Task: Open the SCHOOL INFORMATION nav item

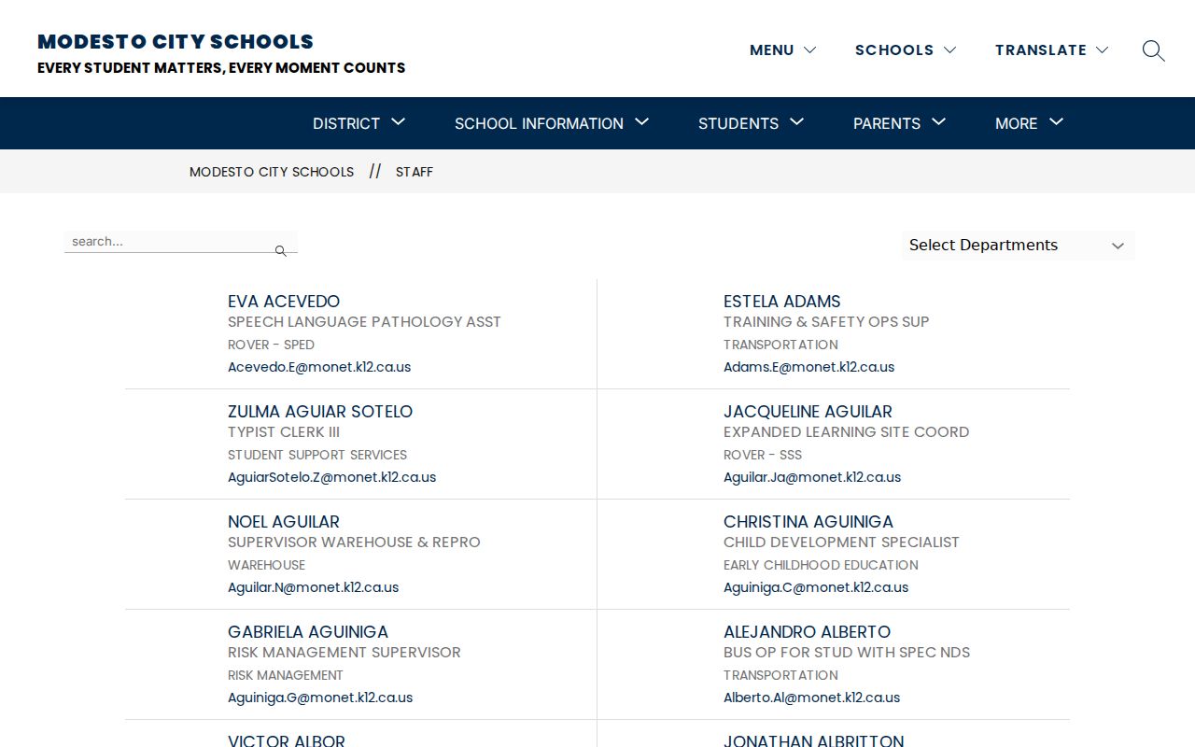Action: pyautogui.click(x=539, y=123)
